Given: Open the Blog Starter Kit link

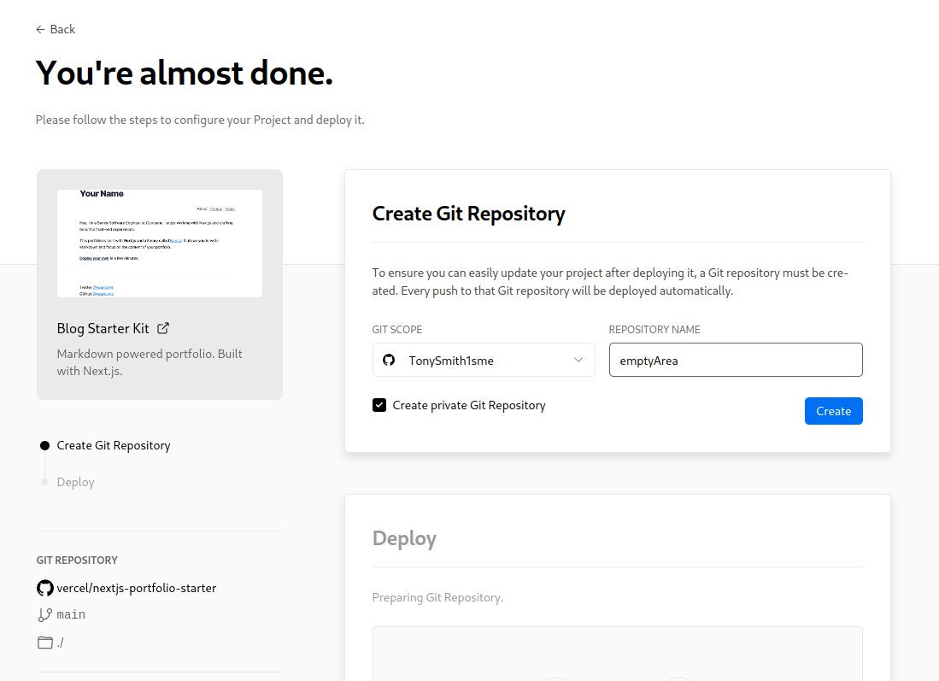Looking at the screenshot, I should click(103, 328).
